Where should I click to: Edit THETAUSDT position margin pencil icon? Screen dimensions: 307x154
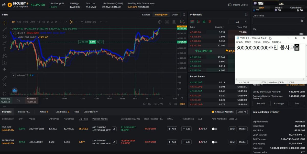pos(114,142)
